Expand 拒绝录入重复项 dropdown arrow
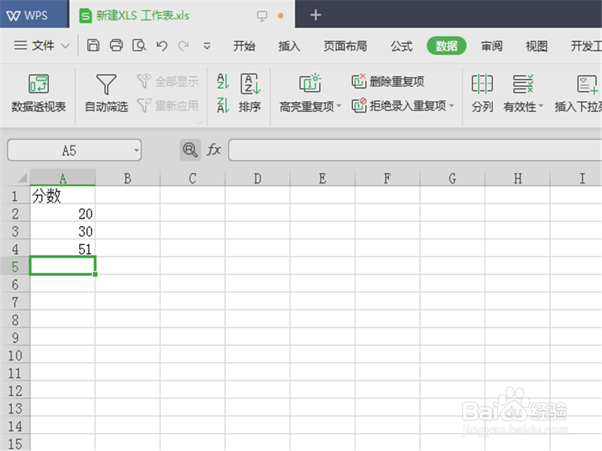 coord(451,105)
